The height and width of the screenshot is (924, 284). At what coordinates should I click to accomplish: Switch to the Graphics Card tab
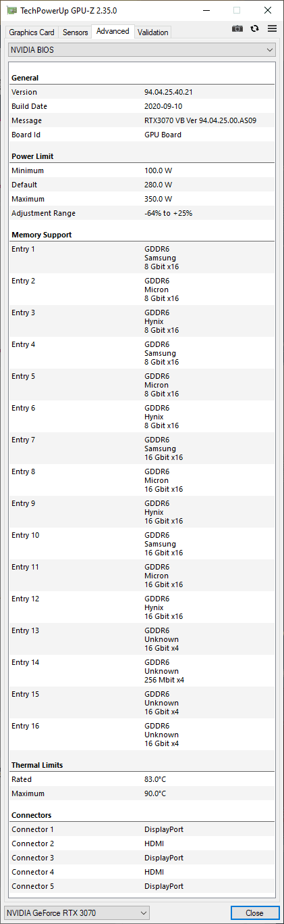tap(32, 32)
